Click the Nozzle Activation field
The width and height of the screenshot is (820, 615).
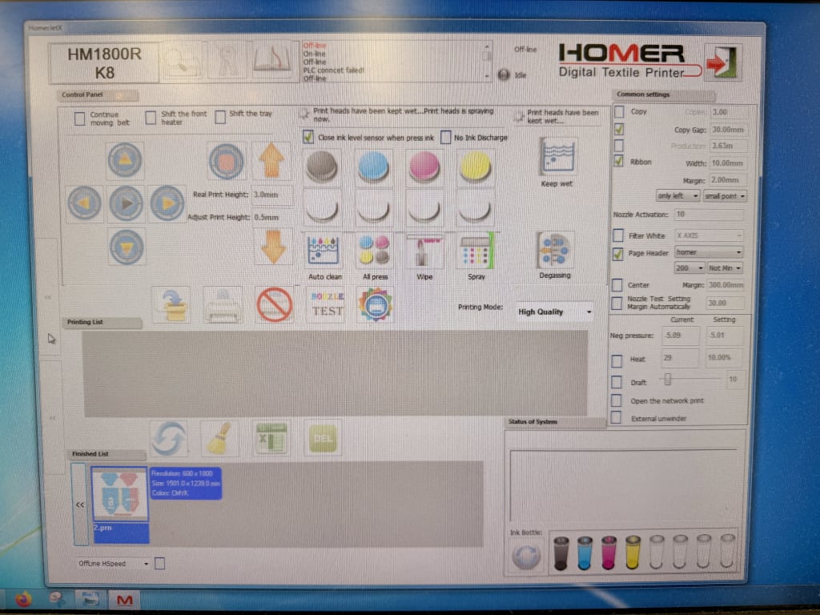coord(709,215)
